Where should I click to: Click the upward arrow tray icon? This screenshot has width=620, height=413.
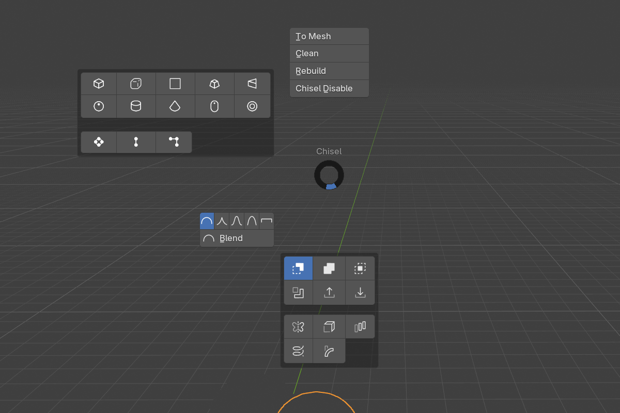[329, 293]
